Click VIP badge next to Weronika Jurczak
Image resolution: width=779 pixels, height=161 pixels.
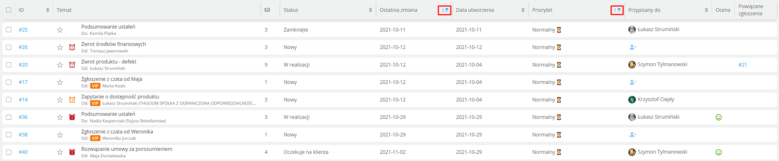click(95, 138)
